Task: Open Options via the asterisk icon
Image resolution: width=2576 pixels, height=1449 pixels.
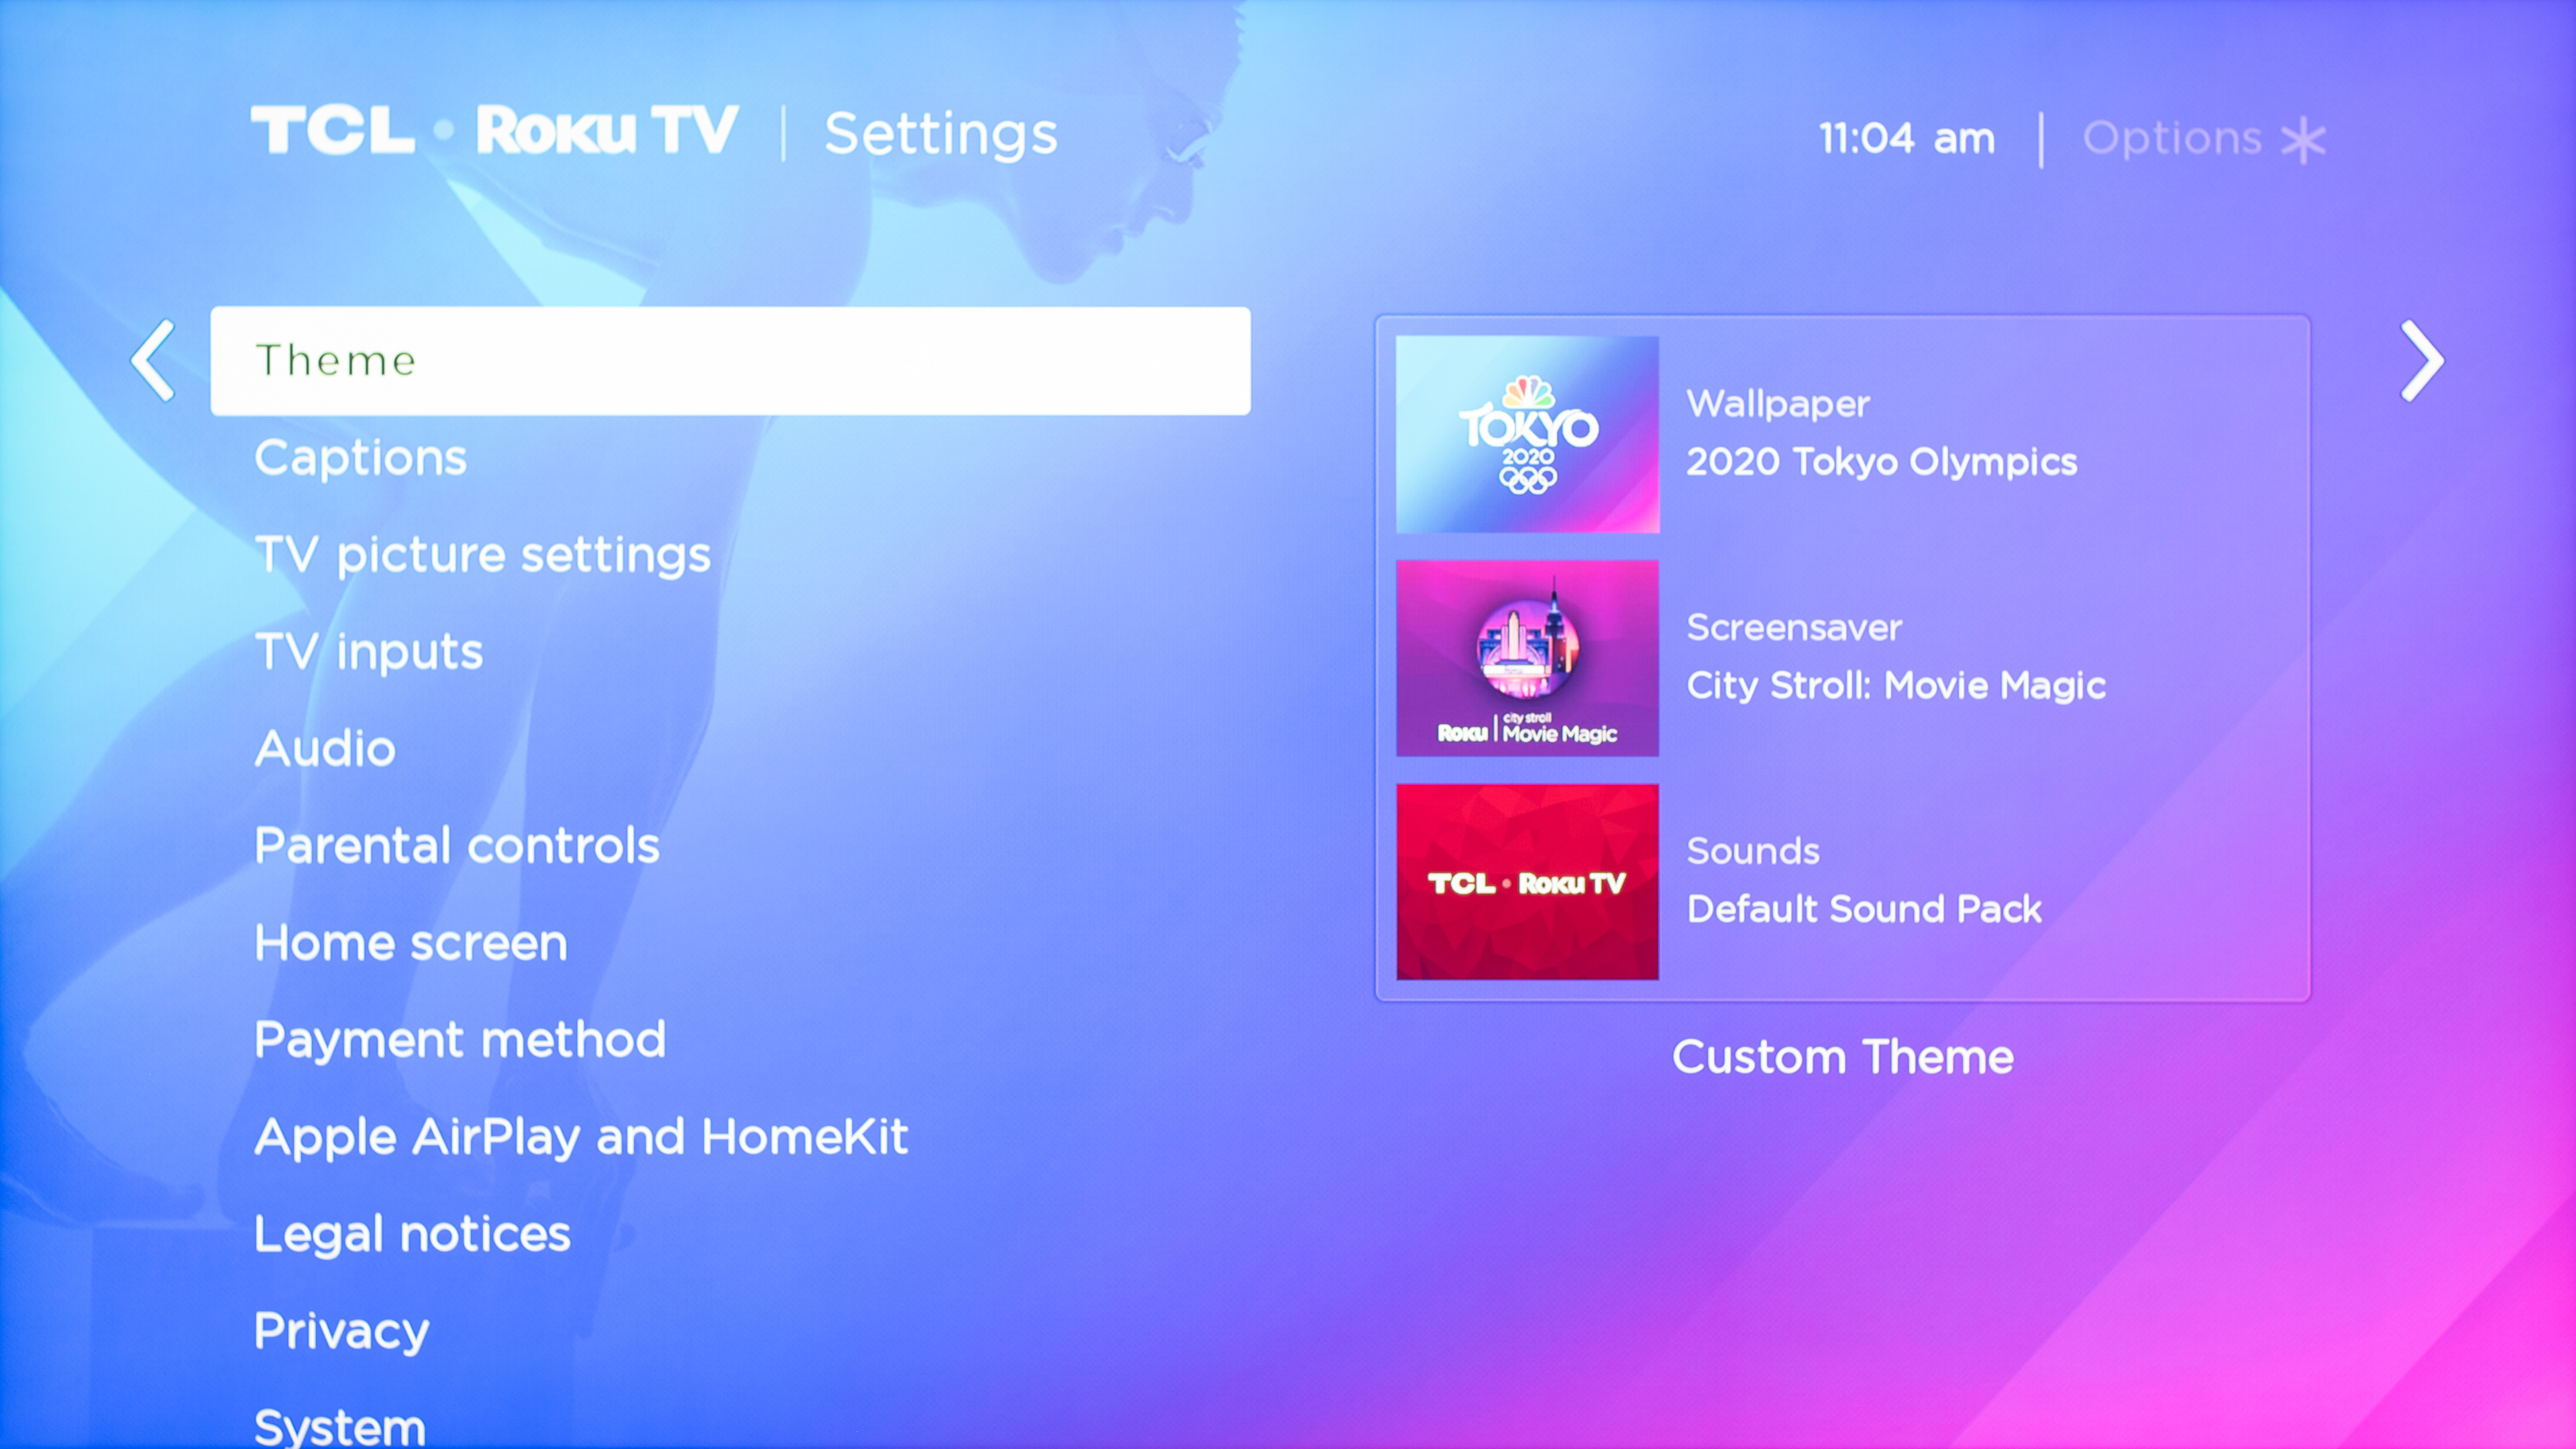Action: point(2303,140)
